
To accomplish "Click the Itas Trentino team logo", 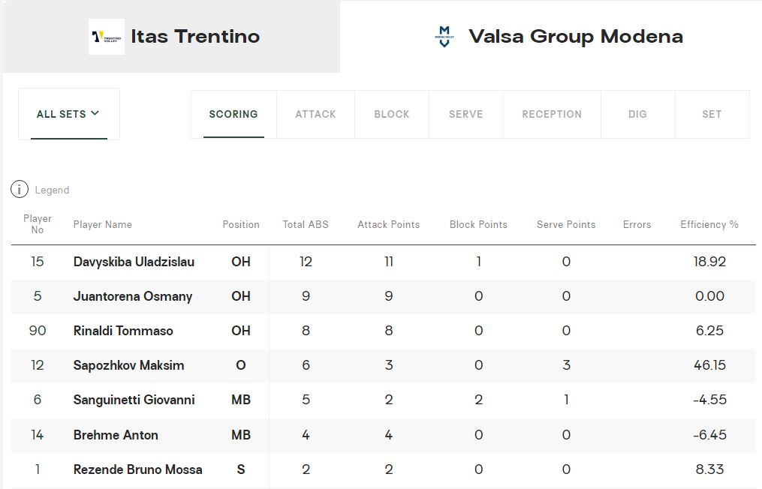I will 106,37.
